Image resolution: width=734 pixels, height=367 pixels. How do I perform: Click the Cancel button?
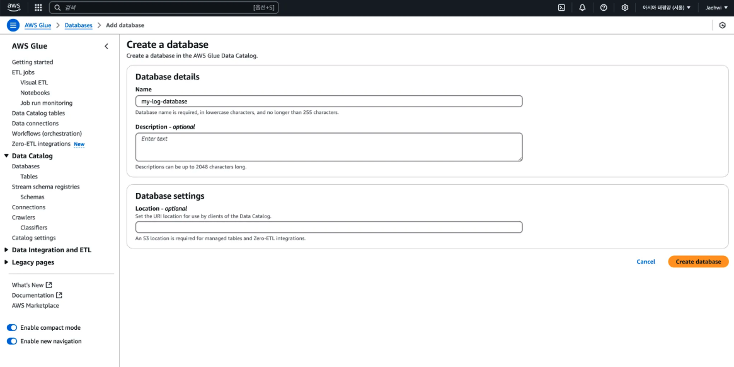pyautogui.click(x=646, y=262)
